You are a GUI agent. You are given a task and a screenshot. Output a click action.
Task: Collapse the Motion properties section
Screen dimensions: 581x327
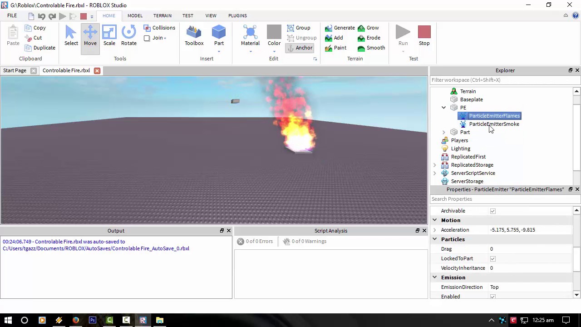(x=434, y=220)
